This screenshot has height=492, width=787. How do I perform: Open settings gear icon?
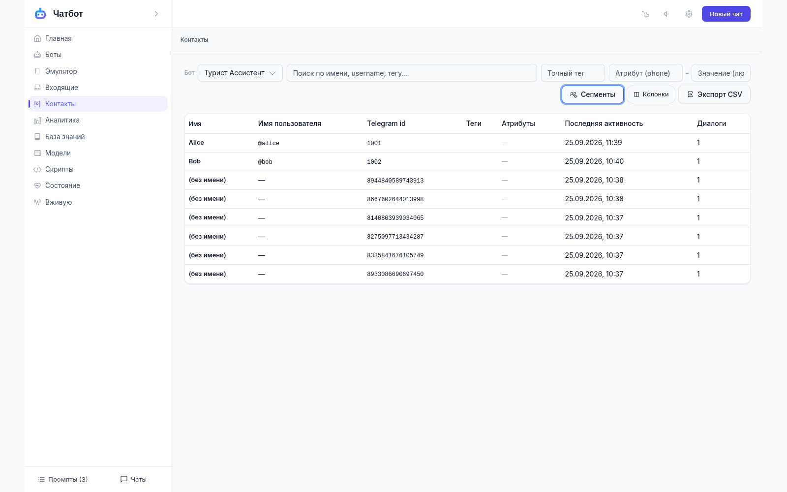tap(689, 14)
